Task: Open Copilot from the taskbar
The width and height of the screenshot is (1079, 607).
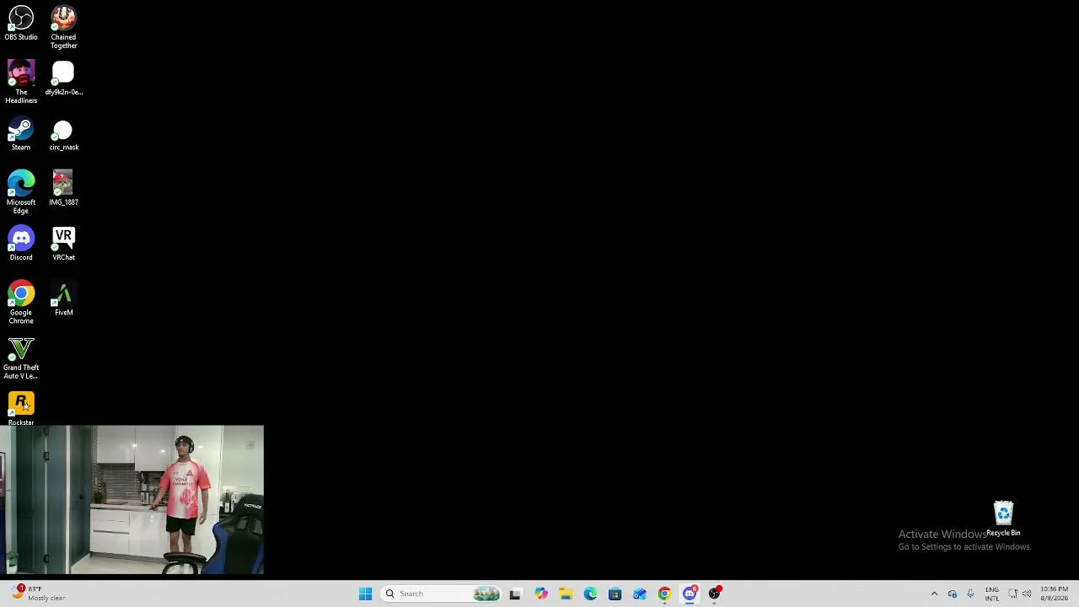Action: 540,594
